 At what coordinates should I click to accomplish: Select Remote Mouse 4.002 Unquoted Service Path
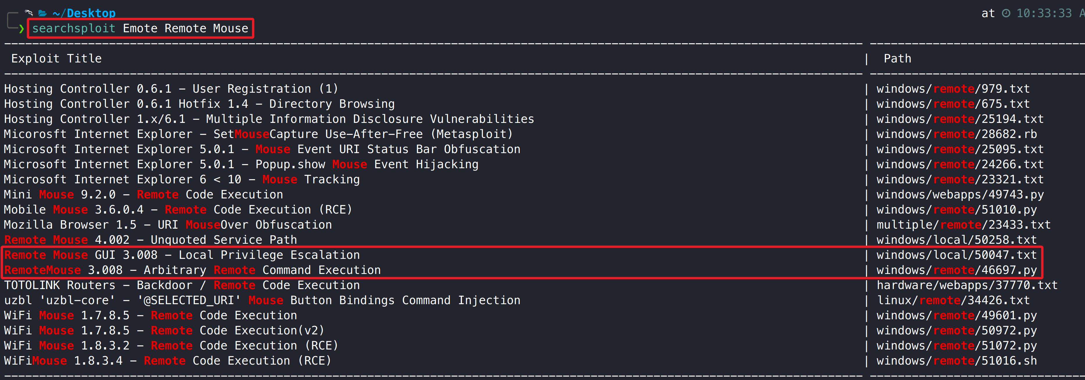pos(150,240)
